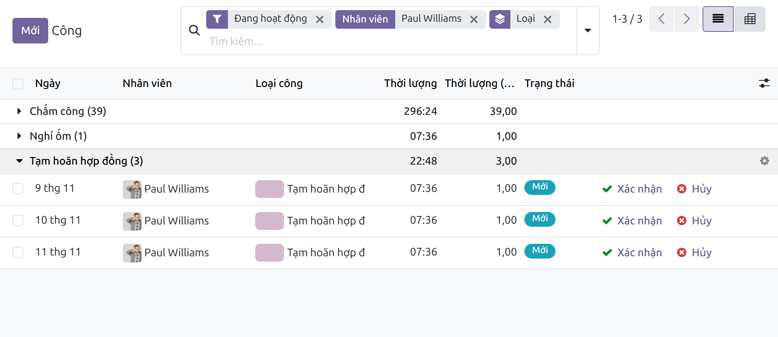This screenshot has height=337, width=778.
Task: Switch to the list view icon
Action: tap(718, 19)
